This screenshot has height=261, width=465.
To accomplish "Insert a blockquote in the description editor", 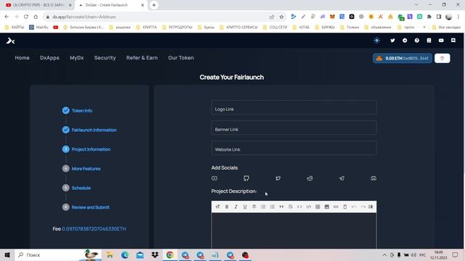I will pyautogui.click(x=281, y=207).
